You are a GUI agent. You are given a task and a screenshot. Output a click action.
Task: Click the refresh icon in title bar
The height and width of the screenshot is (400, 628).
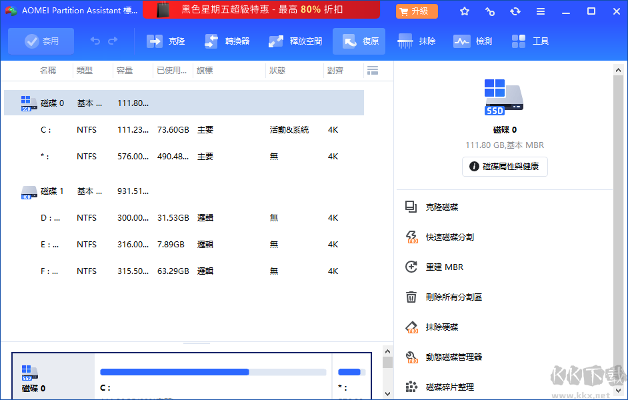515,11
